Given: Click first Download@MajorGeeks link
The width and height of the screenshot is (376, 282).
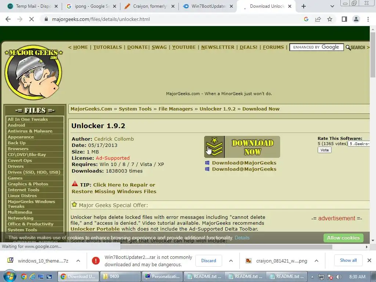Looking at the screenshot, I should pos(244,163).
